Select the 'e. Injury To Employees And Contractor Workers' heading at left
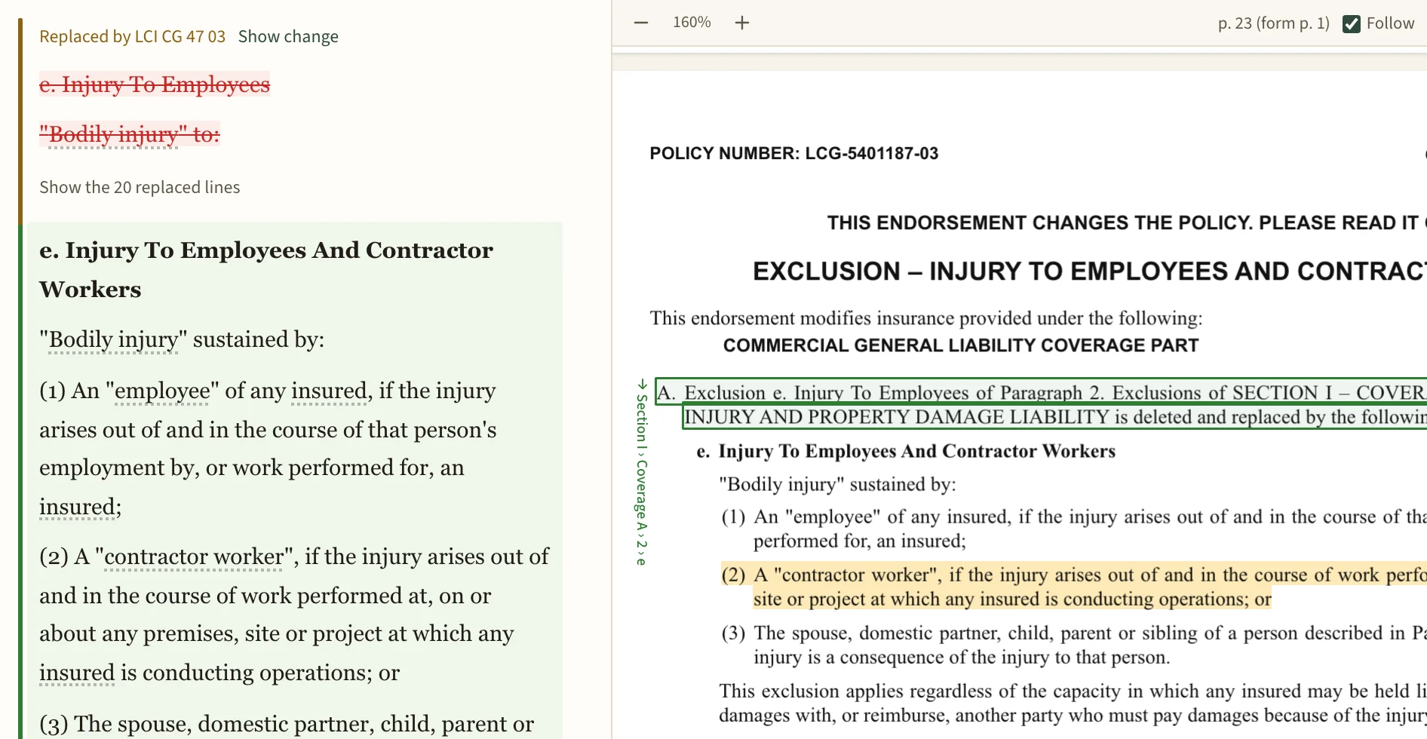Screen dimensions: 1427x739 [x=266, y=269]
